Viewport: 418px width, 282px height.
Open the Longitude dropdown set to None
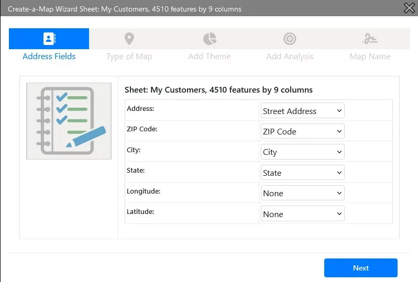click(302, 193)
